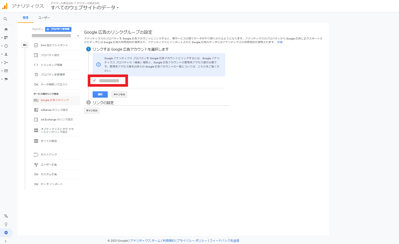Click キャンセル button next to 続行
This screenshot has height=244, width=399.
(x=119, y=94)
